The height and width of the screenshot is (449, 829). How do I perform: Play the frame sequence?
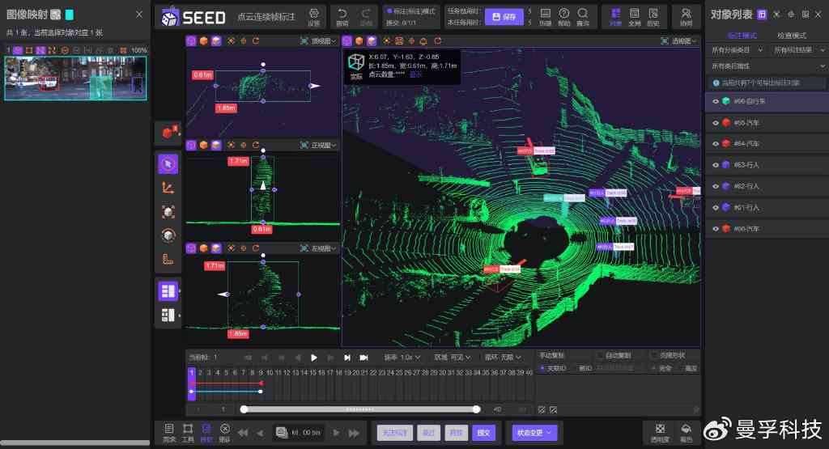coord(313,358)
